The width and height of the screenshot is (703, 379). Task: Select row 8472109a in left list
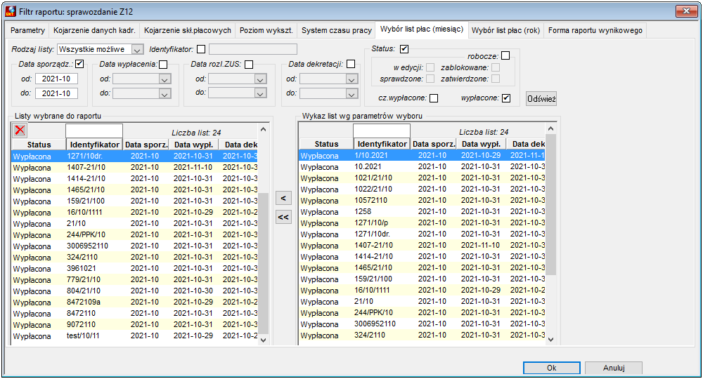(x=134, y=302)
